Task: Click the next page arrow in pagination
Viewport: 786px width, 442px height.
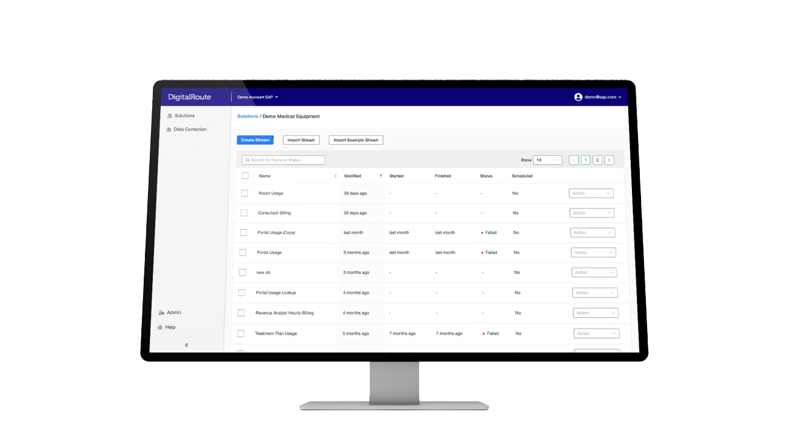Action: (610, 159)
